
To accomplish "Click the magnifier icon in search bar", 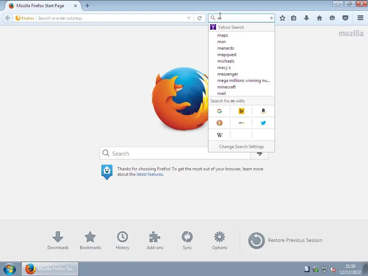I will (x=213, y=18).
